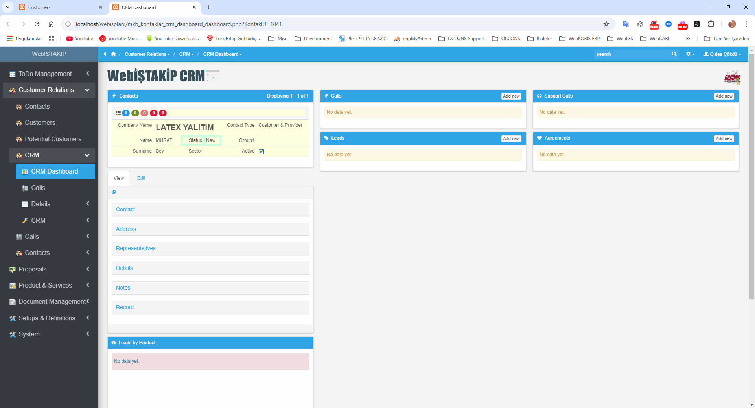Switch to the Edit tab

141,178
